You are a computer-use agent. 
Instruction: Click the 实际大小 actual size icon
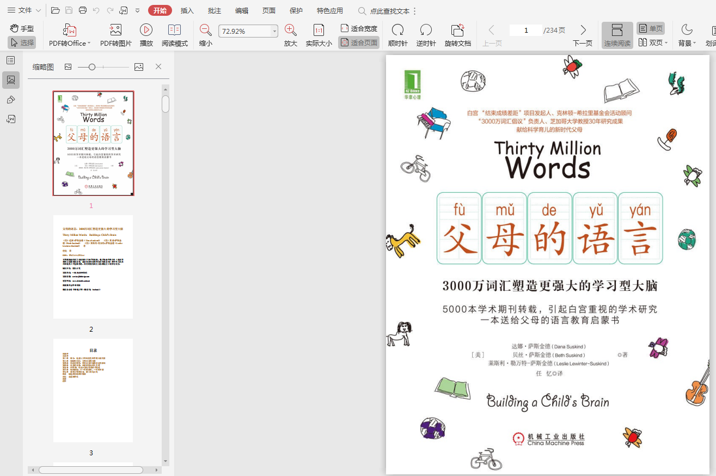pyautogui.click(x=319, y=30)
